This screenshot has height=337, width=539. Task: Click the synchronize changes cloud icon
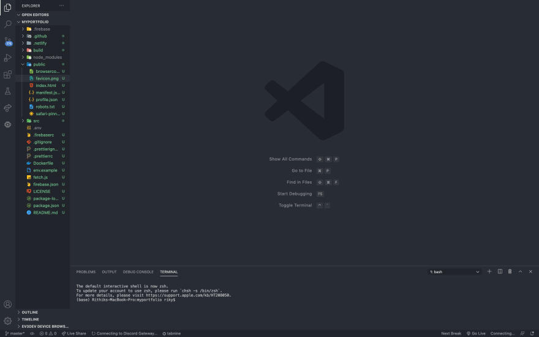coord(32,333)
